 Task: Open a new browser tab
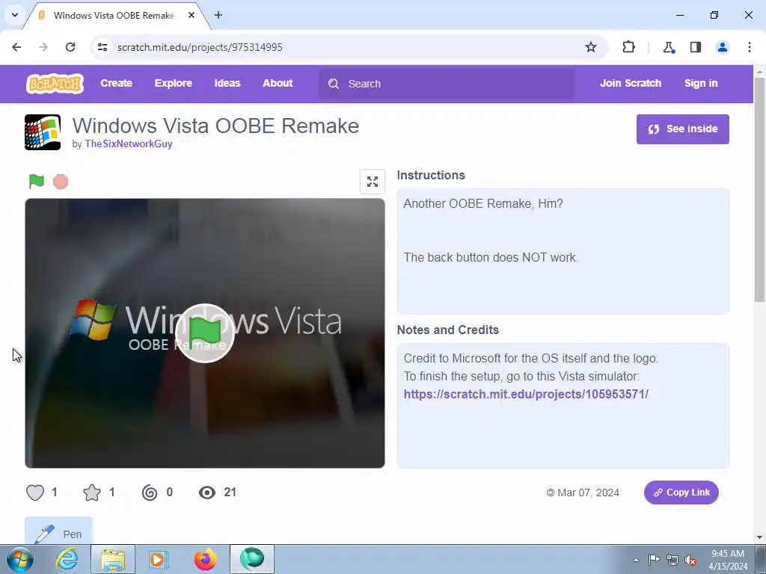[x=218, y=15]
